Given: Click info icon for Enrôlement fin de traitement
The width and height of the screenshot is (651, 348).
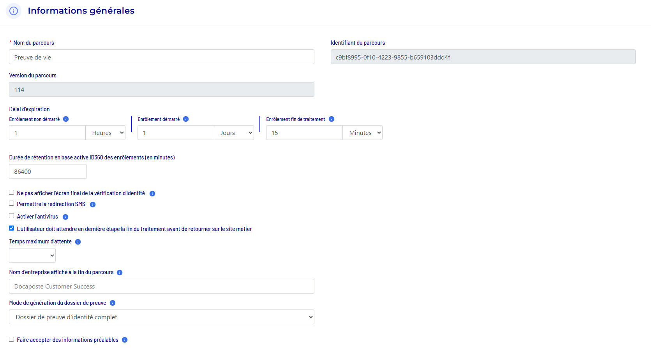Looking at the screenshot, I should pos(332,119).
